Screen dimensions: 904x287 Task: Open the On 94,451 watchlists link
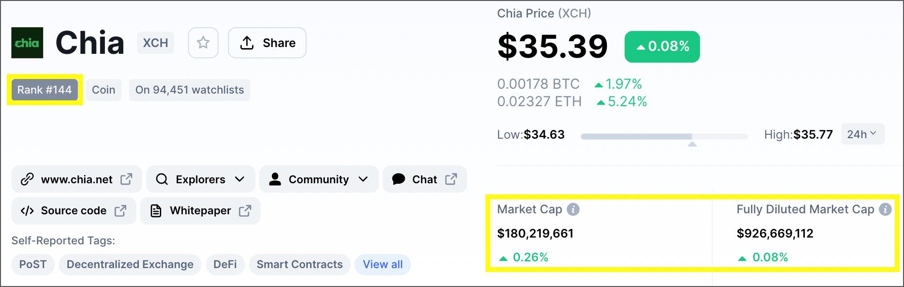[x=189, y=89]
